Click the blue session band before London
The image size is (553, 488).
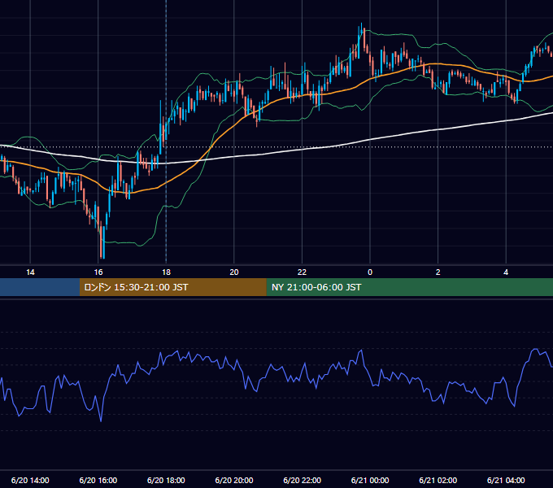click(40, 287)
